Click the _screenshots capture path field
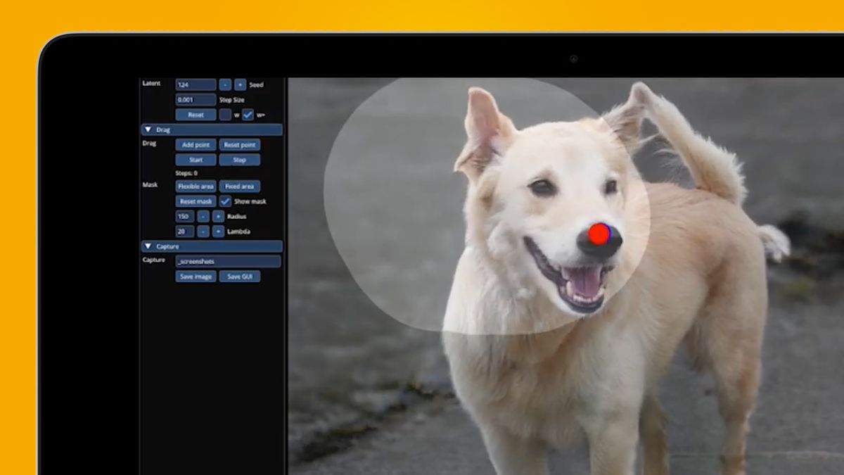Viewport: 844px width, 475px height. [x=228, y=261]
